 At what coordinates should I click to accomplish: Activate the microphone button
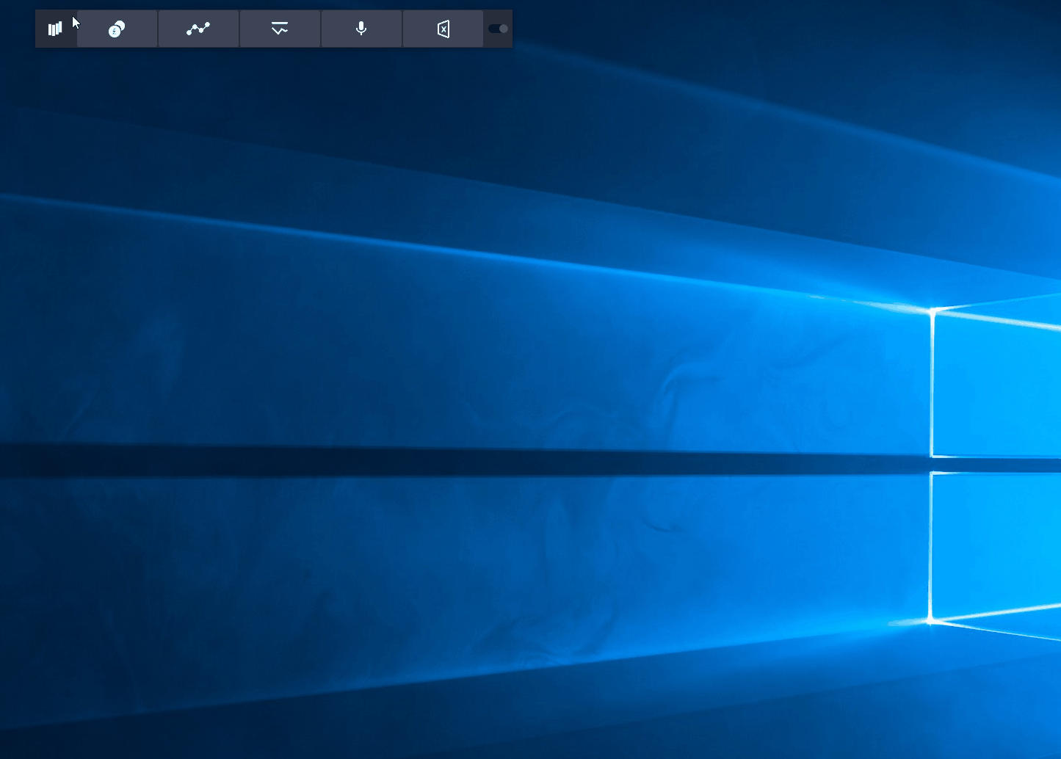coord(361,29)
